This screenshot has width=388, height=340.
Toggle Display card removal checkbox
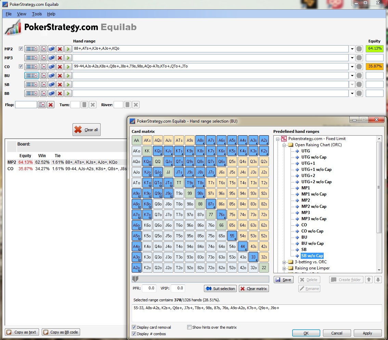point(134,327)
